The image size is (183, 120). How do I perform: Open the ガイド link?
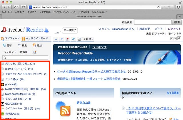(x=159, y=29)
